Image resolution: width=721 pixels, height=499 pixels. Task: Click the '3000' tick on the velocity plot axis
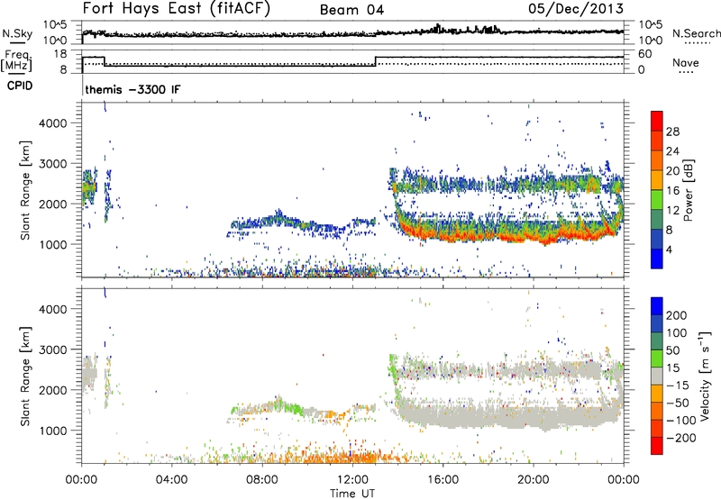click(x=52, y=349)
